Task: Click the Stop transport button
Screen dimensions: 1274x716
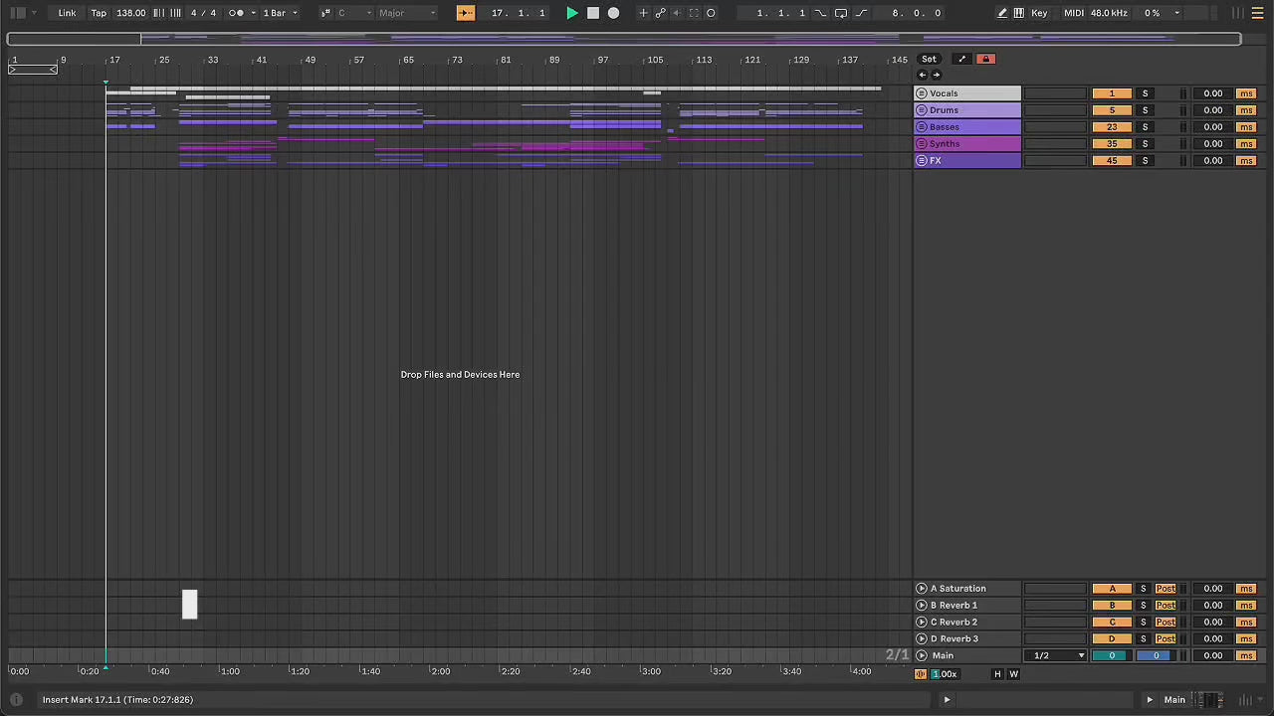Action: [x=593, y=13]
